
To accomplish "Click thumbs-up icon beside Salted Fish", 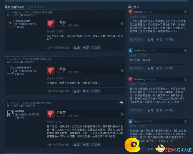I will coord(131,51).
